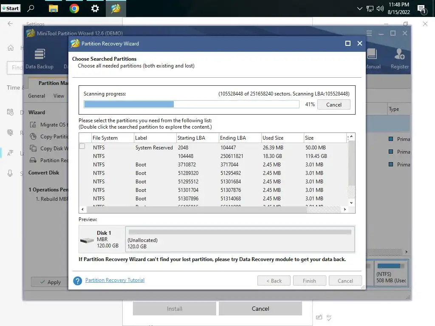Click the Used Size column header
435x326 pixels.
(282, 138)
